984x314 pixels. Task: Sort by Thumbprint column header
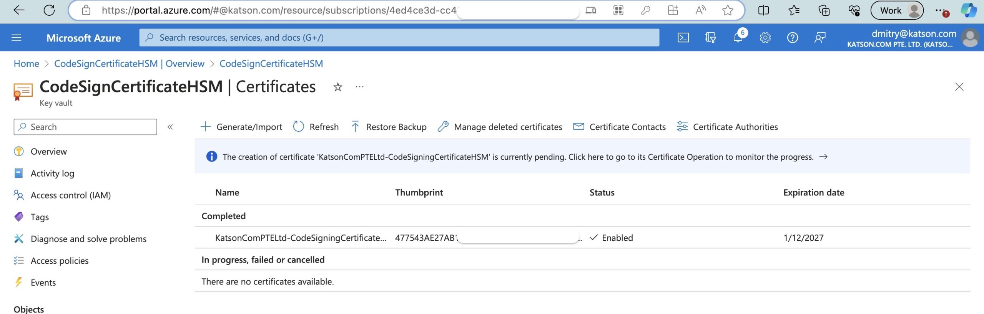click(419, 193)
